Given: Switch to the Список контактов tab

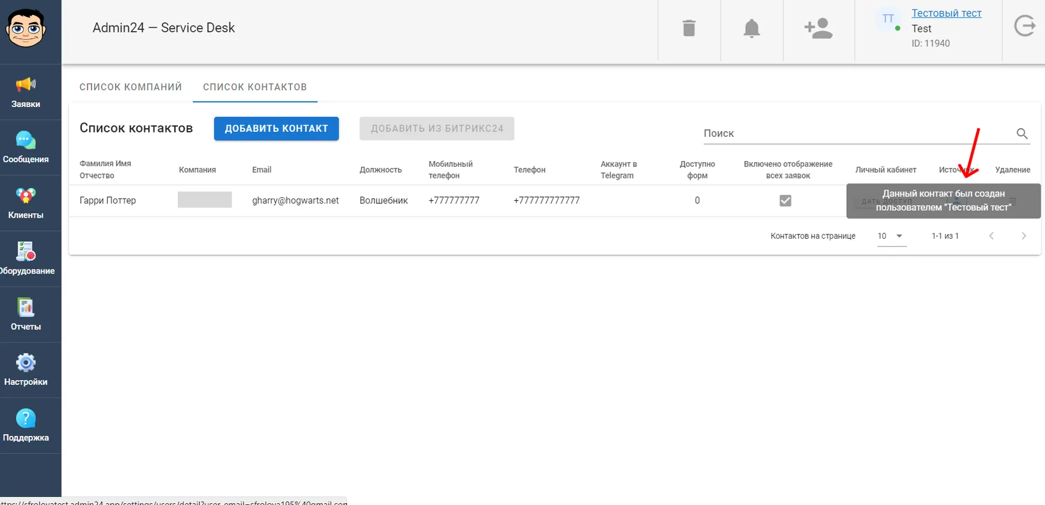Looking at the screenshot, I should (x=255, y=87).
